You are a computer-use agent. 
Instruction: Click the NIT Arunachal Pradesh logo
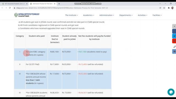tap(27, 15)
